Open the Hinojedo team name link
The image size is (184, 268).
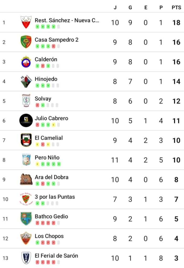coord(46,79)
